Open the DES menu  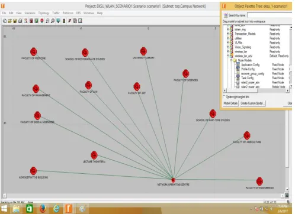tap(78, 13)
